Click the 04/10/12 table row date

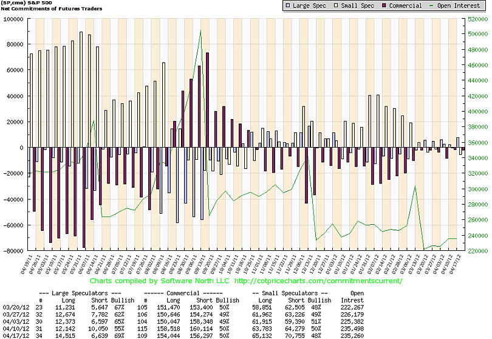tap(16, 329)
